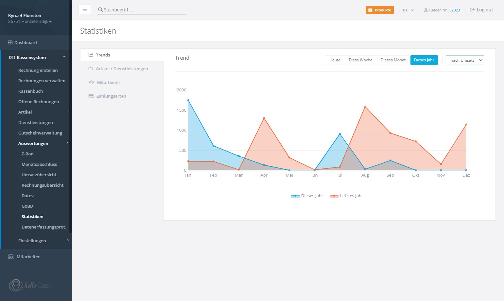Open Rechnungsübersicht
The width and height of the screenshot is (504, 301).
tap(43, 185)
